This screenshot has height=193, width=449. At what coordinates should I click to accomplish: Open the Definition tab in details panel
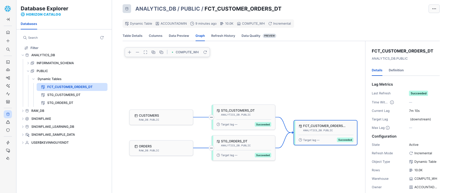[396, 70]
